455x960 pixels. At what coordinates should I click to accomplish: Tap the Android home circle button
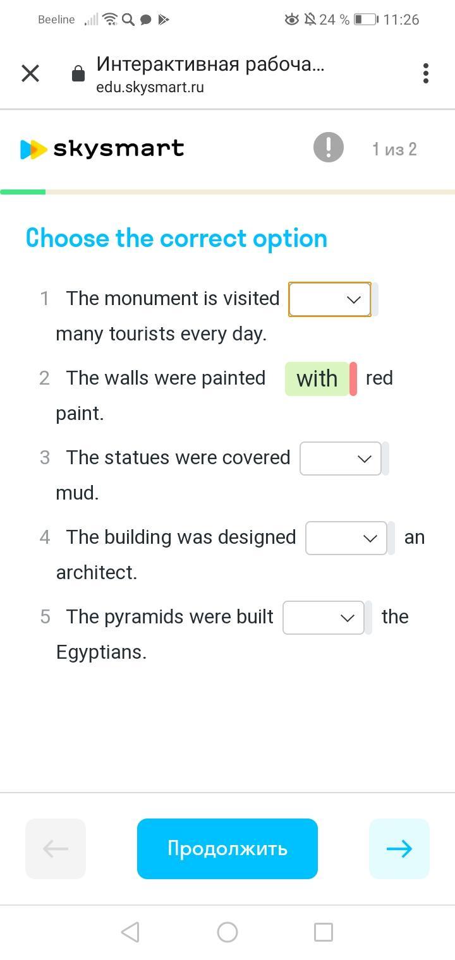(227, 932)
